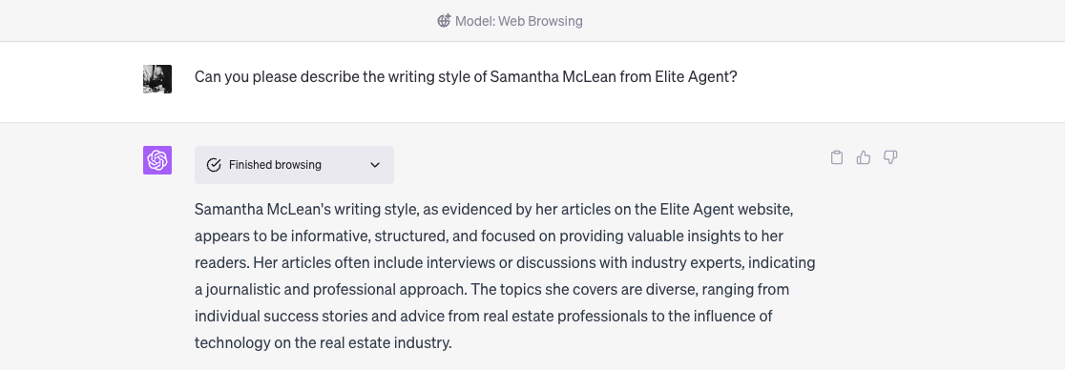Click the final line 'technology on the real estate industry'
This screenshot has height=370, width=1065.
pyautogui.click(x=323, y=343)
